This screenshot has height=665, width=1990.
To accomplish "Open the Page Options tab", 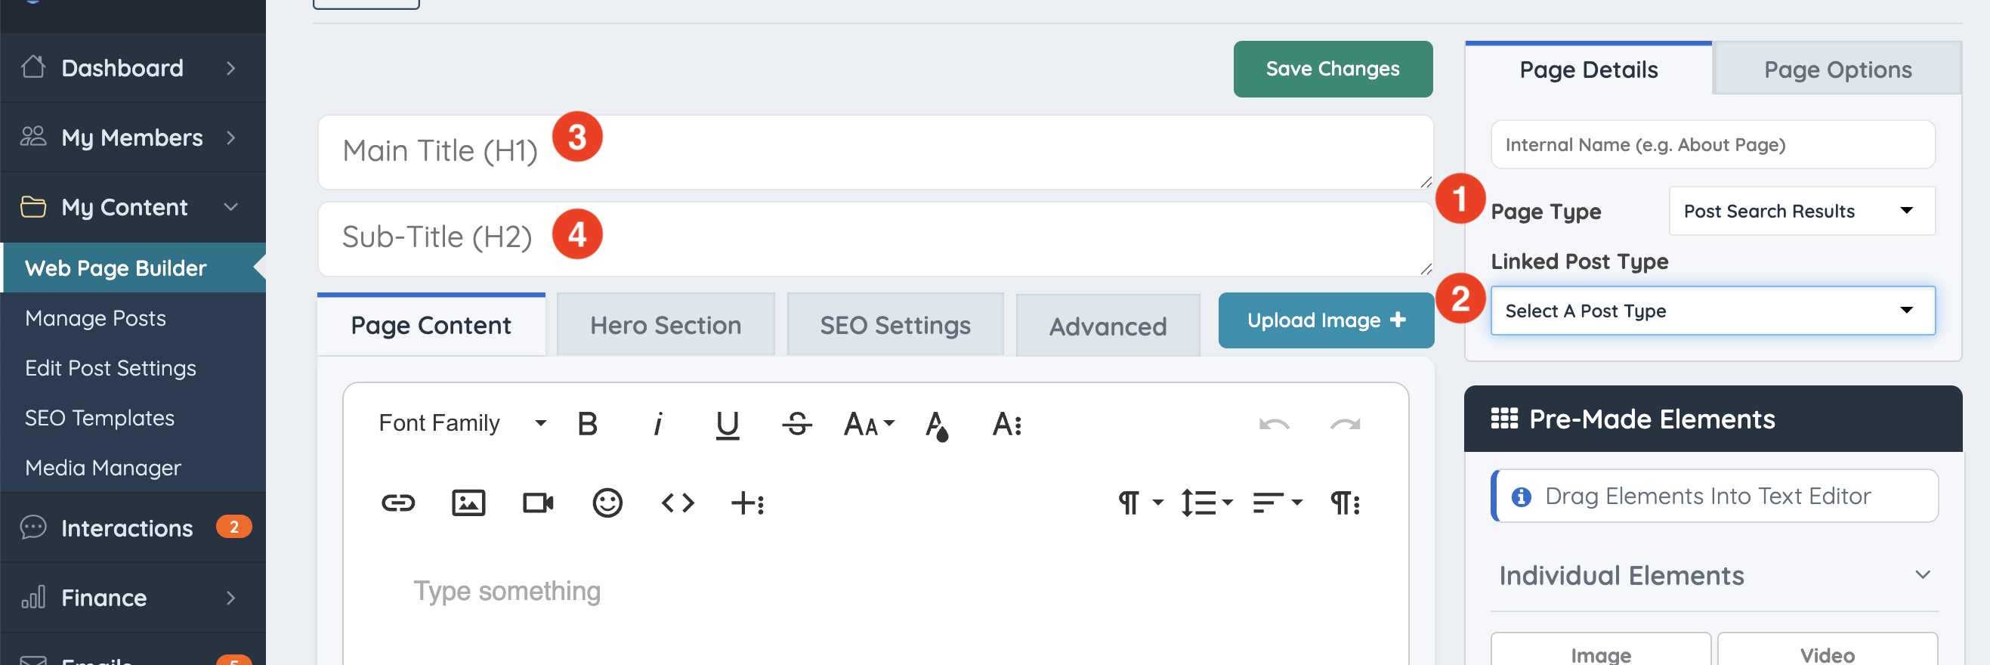I will tap(1837, 70).
